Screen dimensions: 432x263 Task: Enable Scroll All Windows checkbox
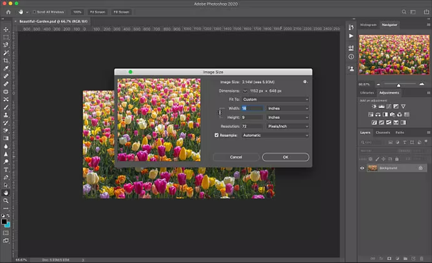(x=33, y=12)
